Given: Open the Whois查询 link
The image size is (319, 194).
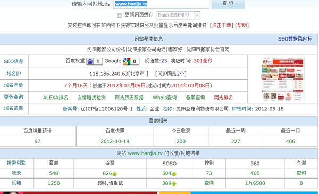Looking at the screenshot, I should (165, 98).
